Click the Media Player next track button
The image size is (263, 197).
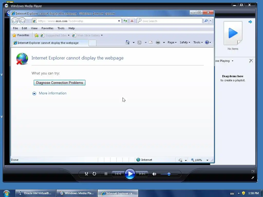142,174
